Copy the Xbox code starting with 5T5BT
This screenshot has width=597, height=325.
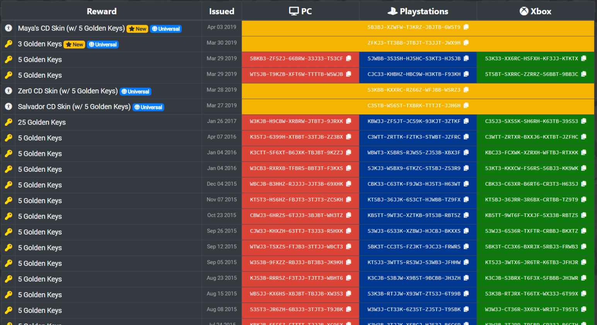point(584,74)
